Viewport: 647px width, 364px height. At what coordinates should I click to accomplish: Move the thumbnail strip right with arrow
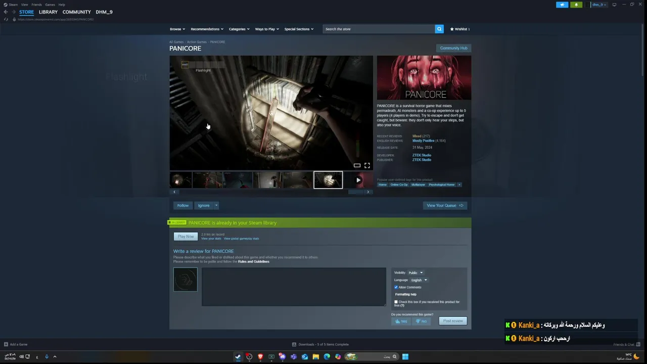(x=368, y=192)
